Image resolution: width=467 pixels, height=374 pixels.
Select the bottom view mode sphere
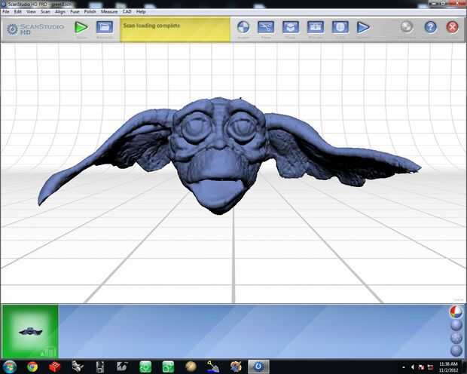coord(456,351)
